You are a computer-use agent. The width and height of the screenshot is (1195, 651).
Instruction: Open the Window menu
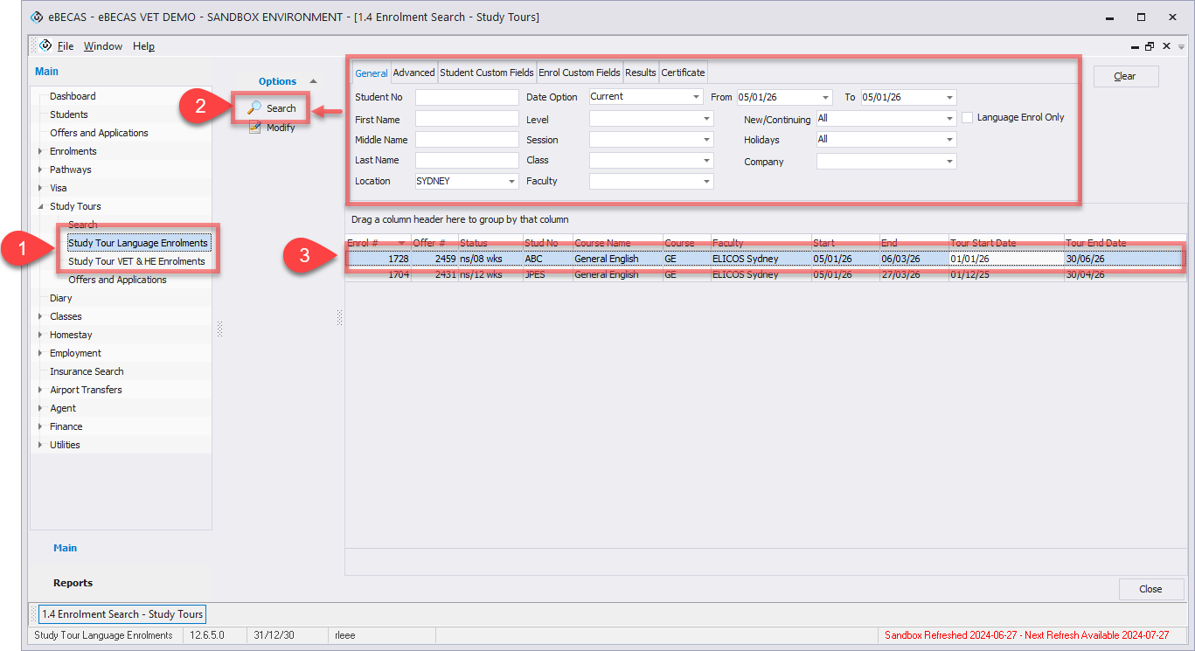click(103, 46)
